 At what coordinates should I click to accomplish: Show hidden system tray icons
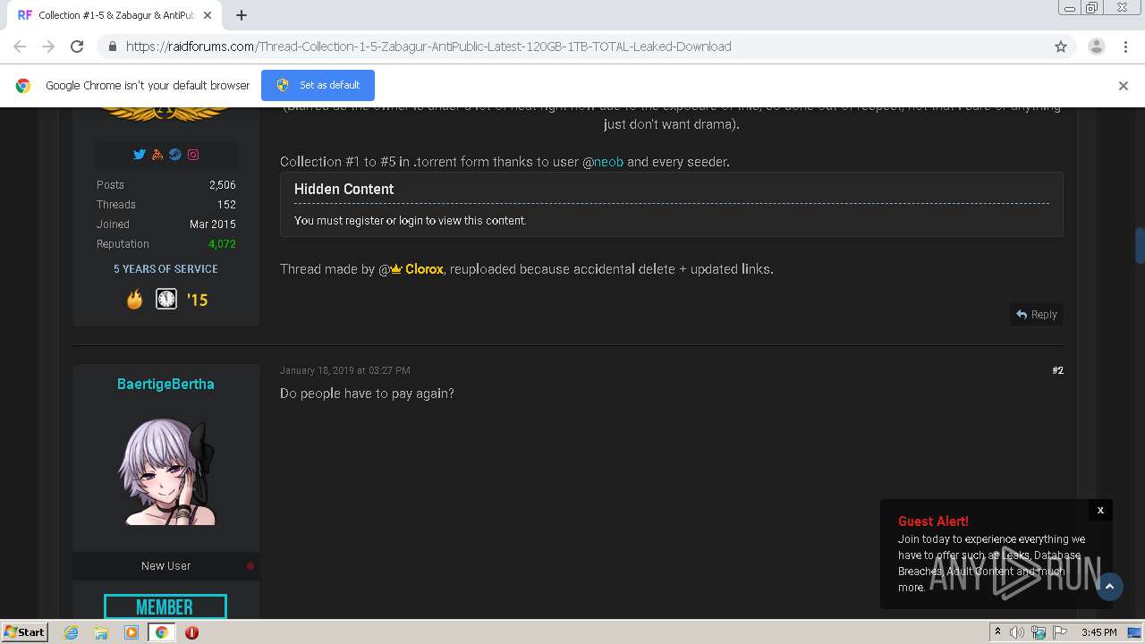[997, 632]
